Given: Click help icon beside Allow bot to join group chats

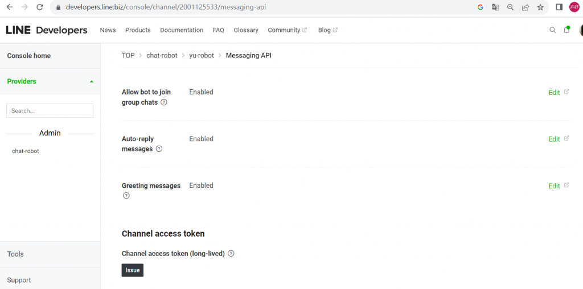Looking at the screenshot, I should tap(164, 102).
